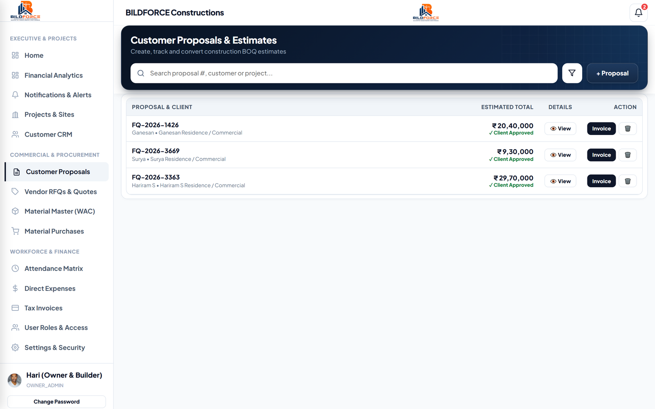The height and width of the screenshot is (409, 655).
Task: Click proposal number FQ-2026-3363
Action: tap(156, 178)
